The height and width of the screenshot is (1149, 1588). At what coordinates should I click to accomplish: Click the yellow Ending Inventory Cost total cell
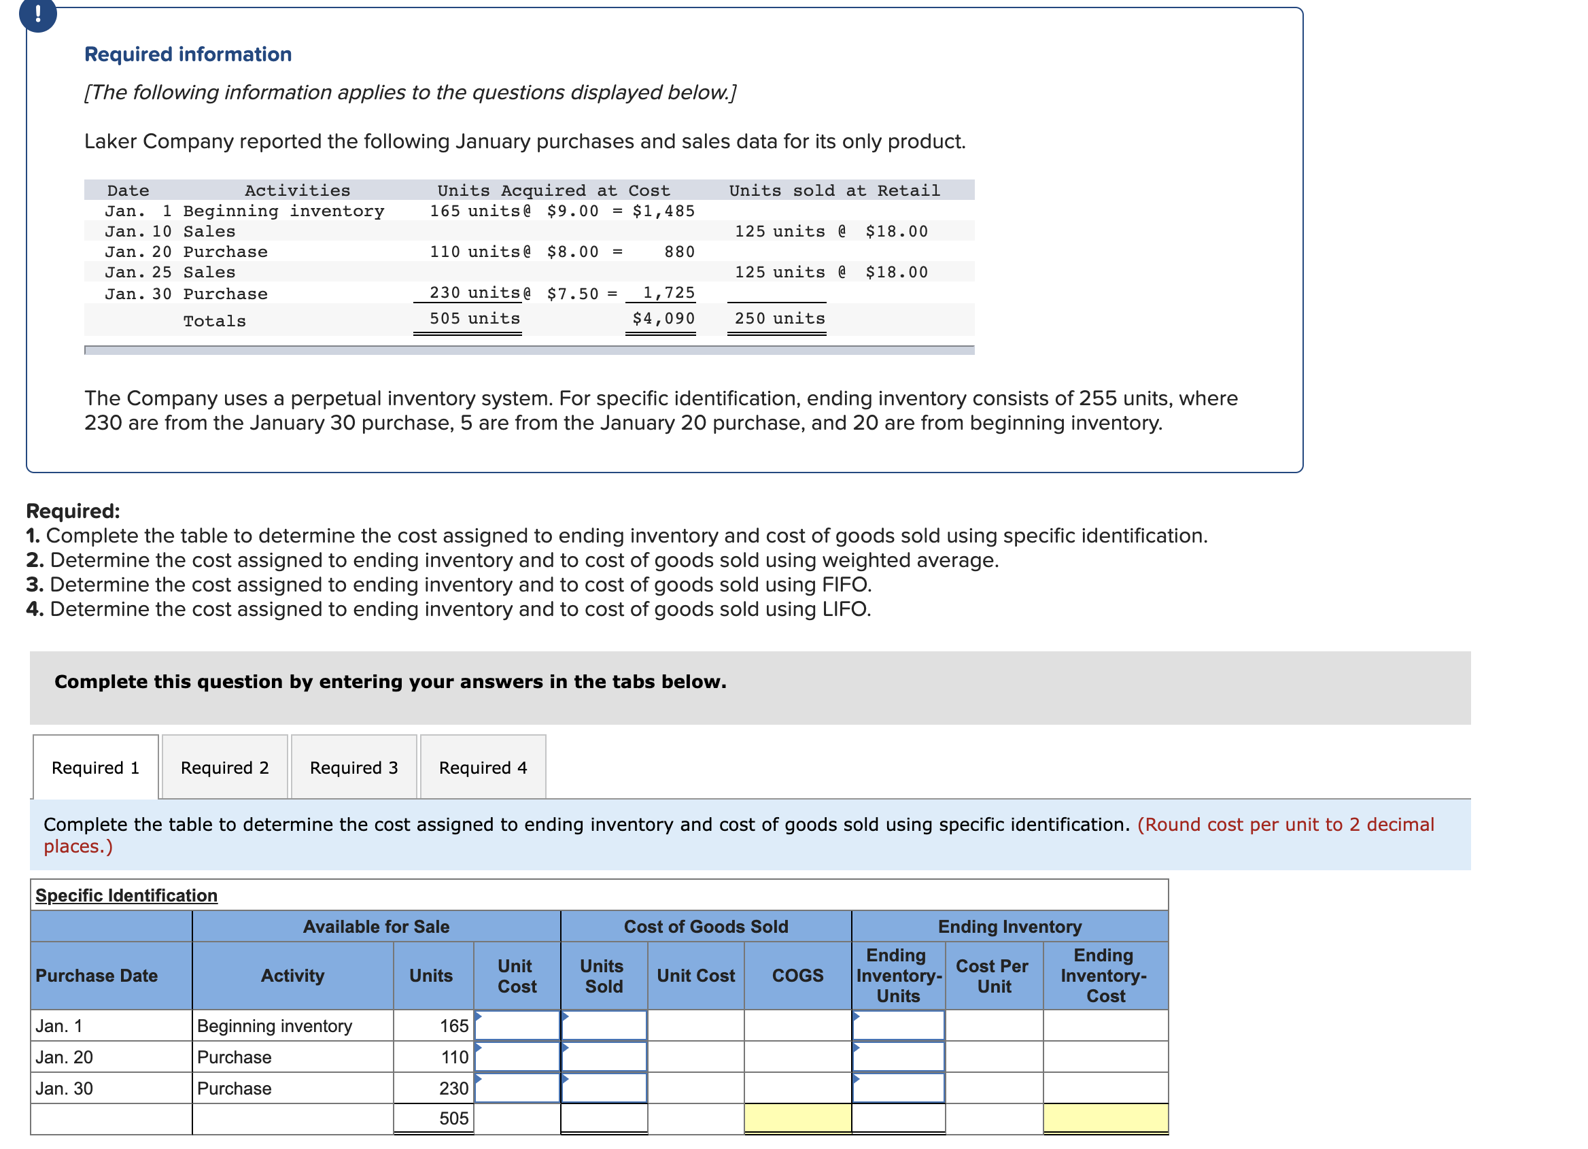click(1106, 1119)
